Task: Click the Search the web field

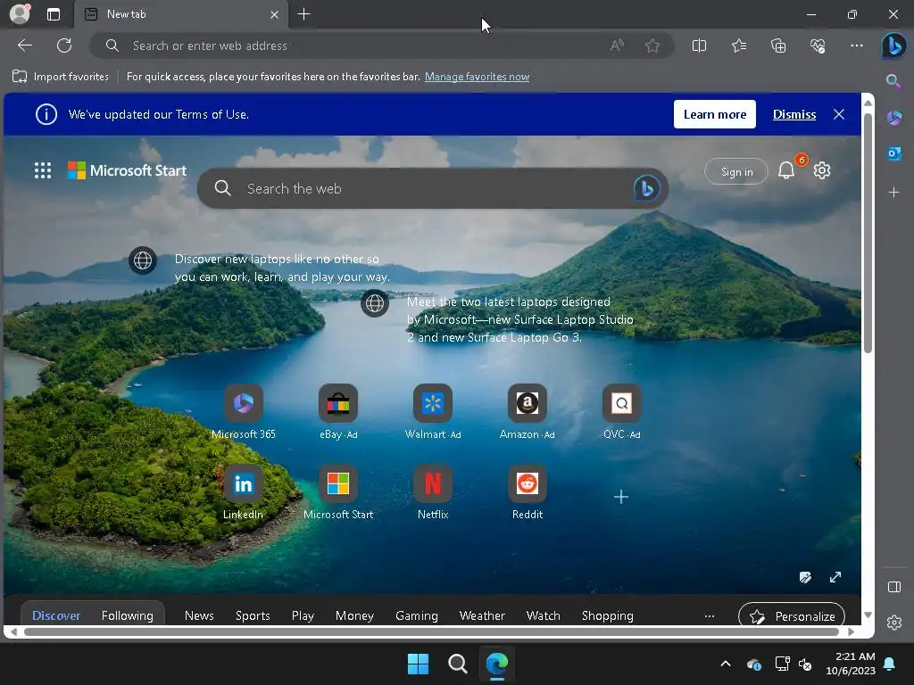Action: pos(433,188)
